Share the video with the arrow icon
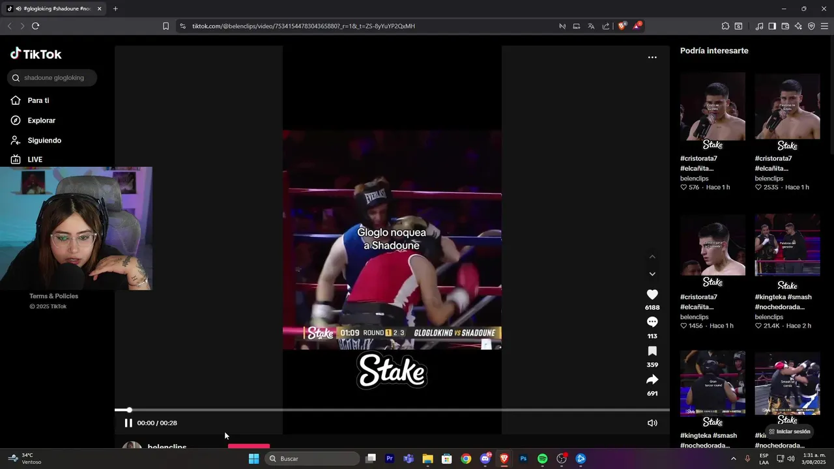The width and height of the screenshot is (834, 469). pyautogui.click(x=652, y=380)
